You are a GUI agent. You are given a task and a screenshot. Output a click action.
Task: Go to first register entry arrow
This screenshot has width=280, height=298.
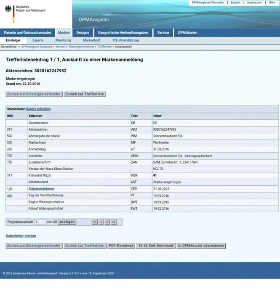coord(95,222)
